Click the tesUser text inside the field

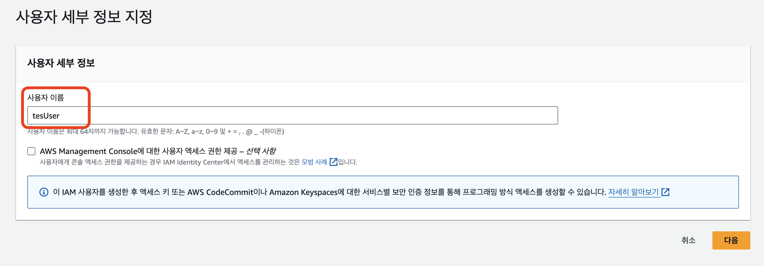[x=46, y=116]
